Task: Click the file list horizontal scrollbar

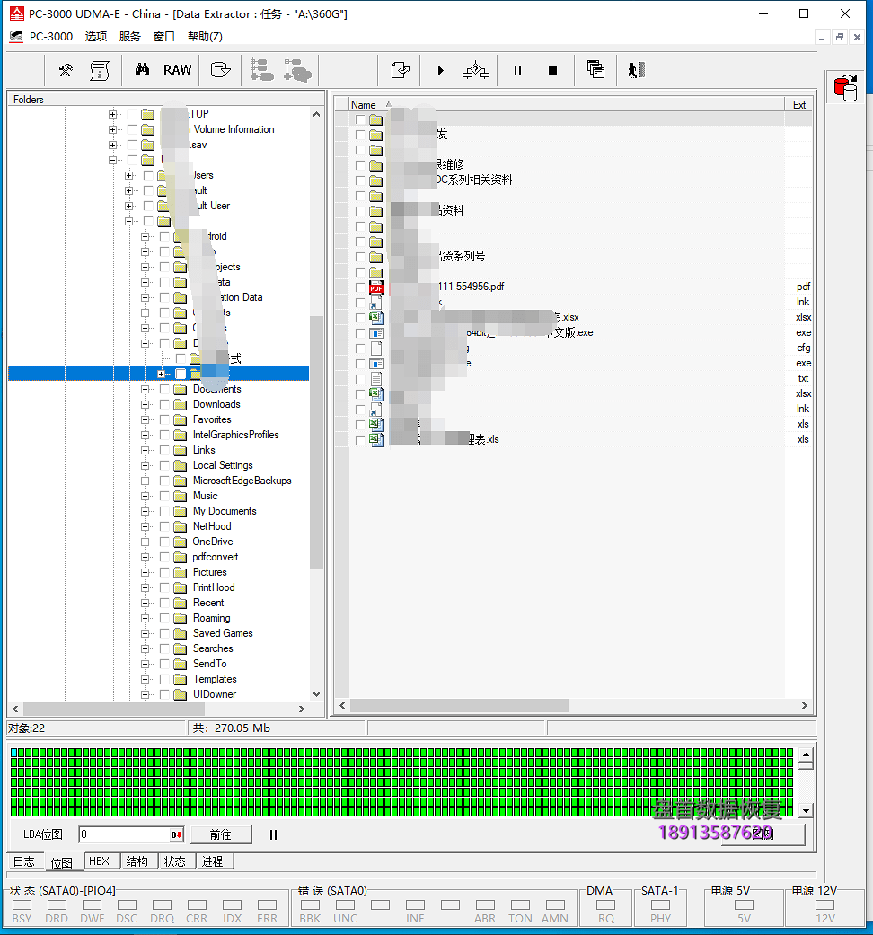Action: click(x=458, y=706)
